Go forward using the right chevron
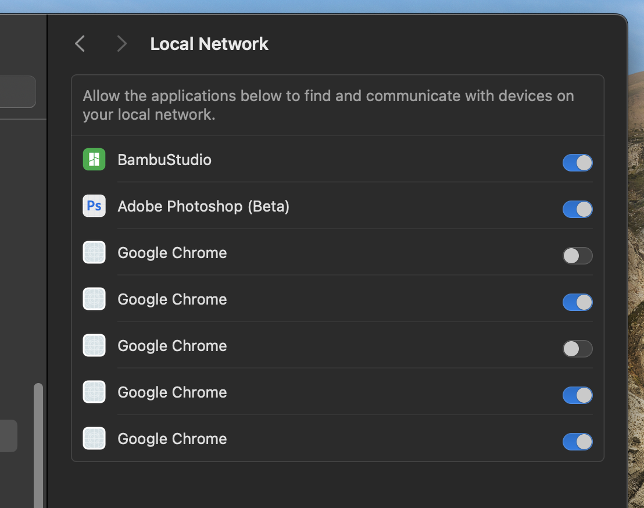 [x=121, y=44]
